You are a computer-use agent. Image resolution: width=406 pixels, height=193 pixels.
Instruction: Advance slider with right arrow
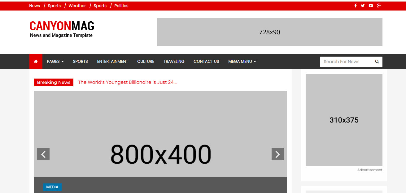tap(277, 154)
